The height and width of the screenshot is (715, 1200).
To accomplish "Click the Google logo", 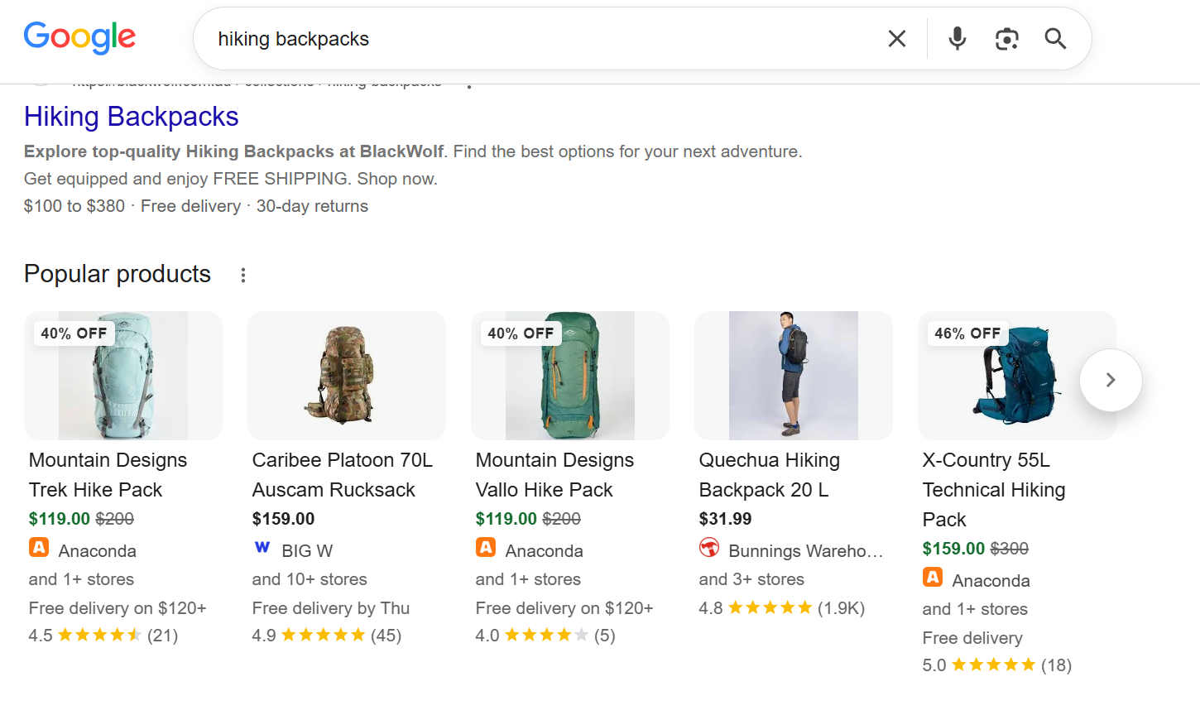I will [79, 37].
